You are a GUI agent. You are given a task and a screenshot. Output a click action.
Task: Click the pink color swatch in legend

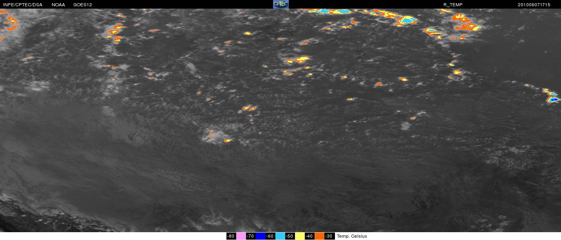[x=241, y=236]
